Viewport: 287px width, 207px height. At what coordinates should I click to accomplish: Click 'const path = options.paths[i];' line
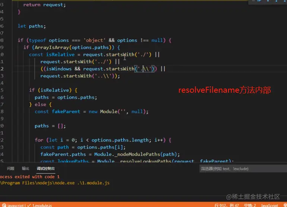(x=83, y=147)
